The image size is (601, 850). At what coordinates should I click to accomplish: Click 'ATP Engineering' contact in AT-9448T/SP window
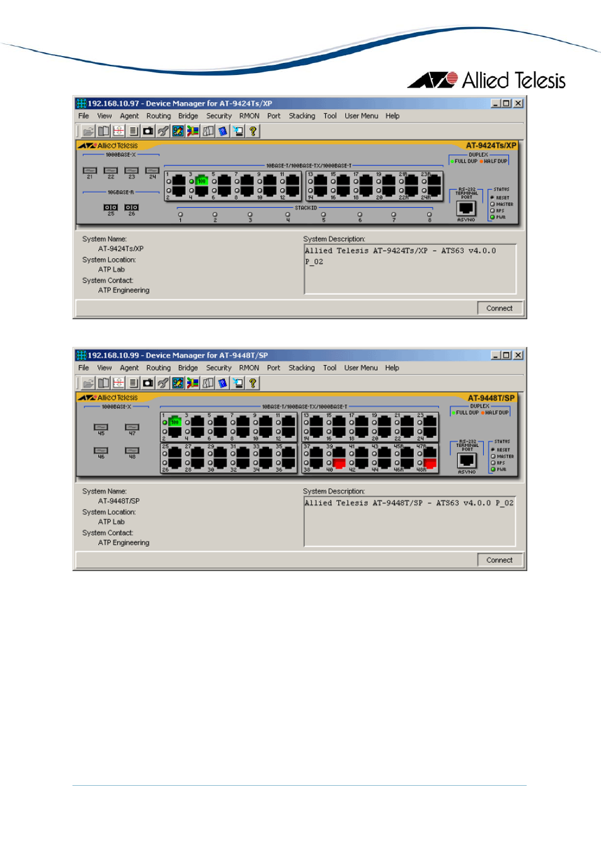click(123, 543)
